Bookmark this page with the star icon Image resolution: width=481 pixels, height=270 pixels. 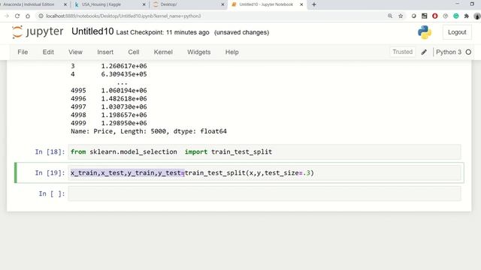[x=401, y=16]
